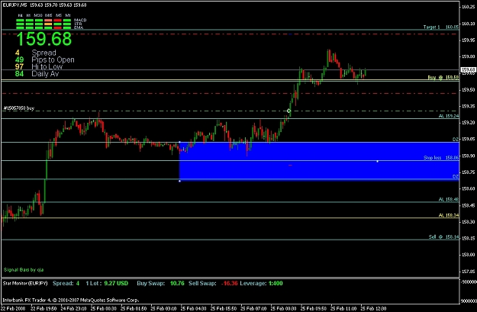The image size is (477, 312).
Task: Click the 159.95 price axis label
Action: 468,40
